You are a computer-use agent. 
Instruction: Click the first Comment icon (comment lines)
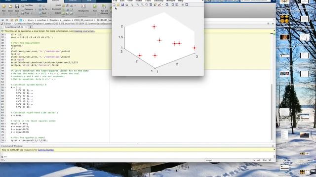63,9
